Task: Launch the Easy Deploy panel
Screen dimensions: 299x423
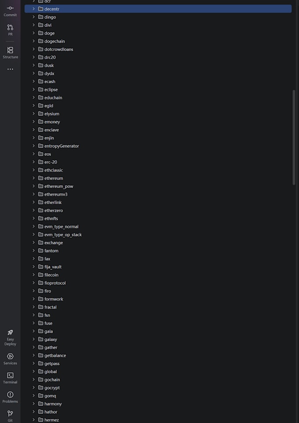Action: [x=10, y=338]
